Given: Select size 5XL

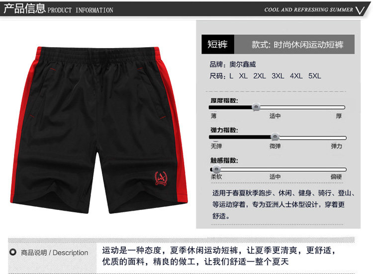Looking at the screenshot, I should pyautogui.click(x=315, y=76).
